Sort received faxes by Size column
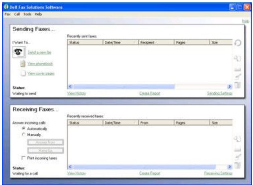This screenshot has height=185, width=253. (221, 123)
